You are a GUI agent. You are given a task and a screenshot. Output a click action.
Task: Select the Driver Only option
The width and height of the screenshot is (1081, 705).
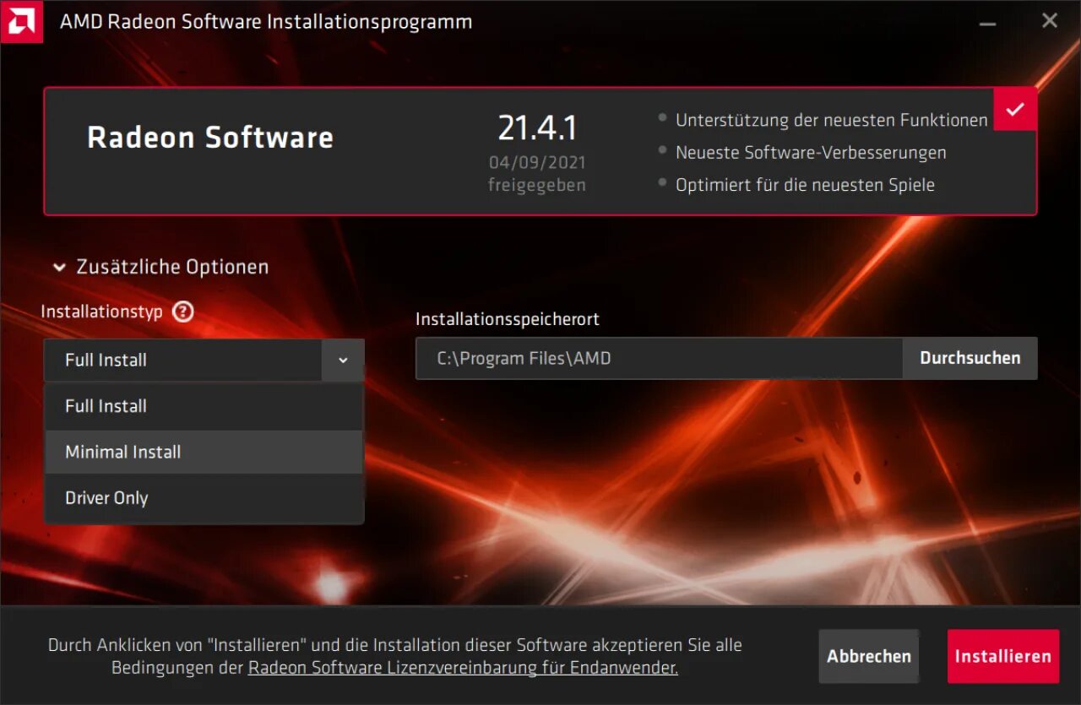coord(204,498)
